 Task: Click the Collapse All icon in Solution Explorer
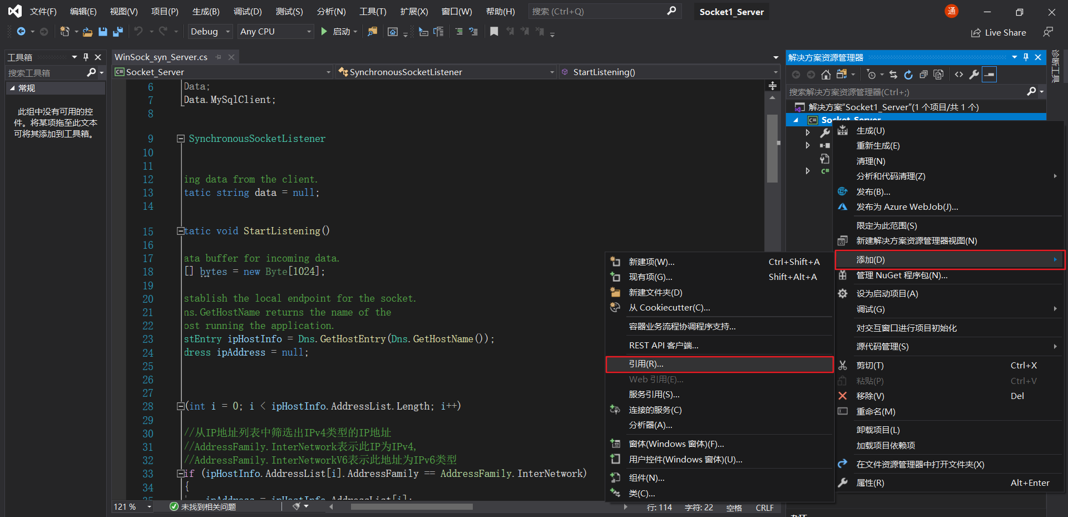(x=923, y=75)
